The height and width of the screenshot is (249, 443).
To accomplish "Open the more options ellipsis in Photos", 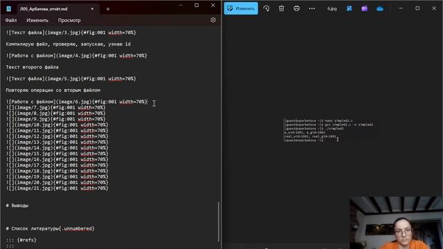I will tap(311, 8).
